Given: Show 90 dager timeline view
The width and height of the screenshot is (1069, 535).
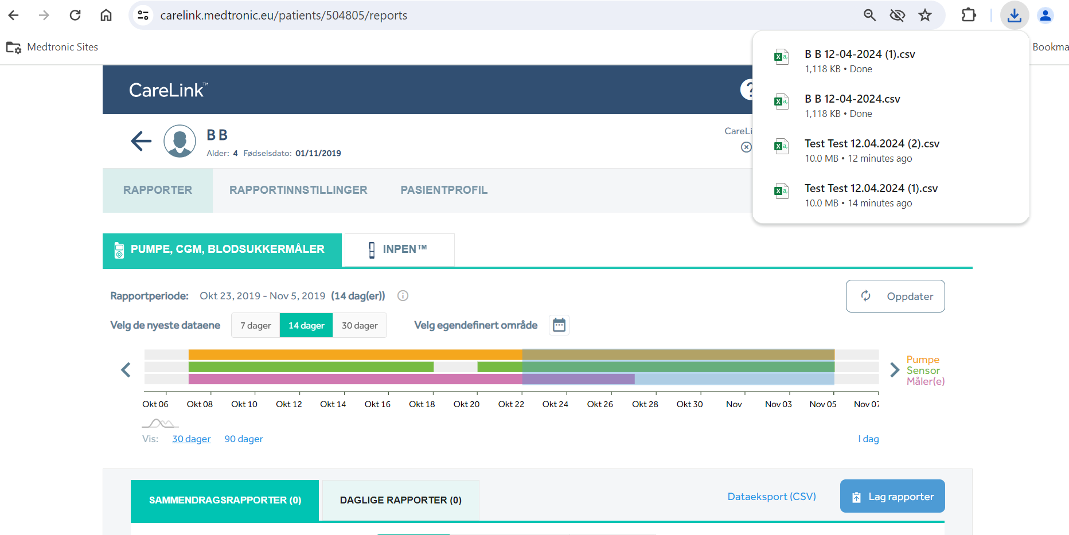Looking at the screenshot, I should pyautogui.click(x=244, y=439).
